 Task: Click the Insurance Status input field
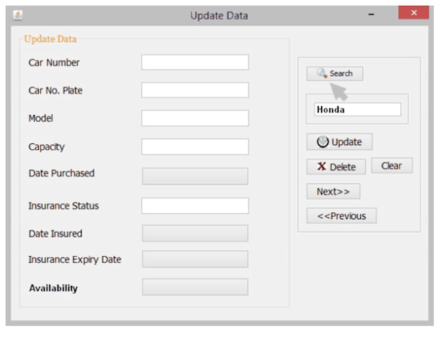point(195,206)
